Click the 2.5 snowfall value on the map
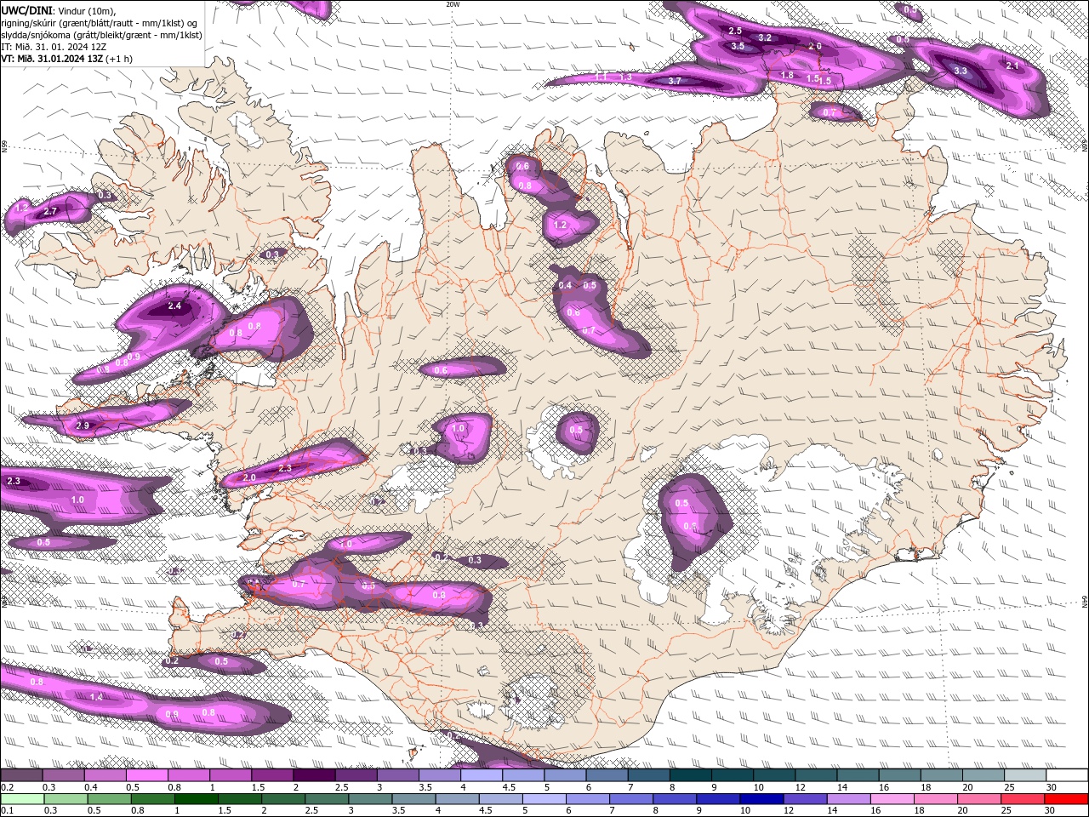The width and height of the screenshot is (1089, 817). point(735,31)
